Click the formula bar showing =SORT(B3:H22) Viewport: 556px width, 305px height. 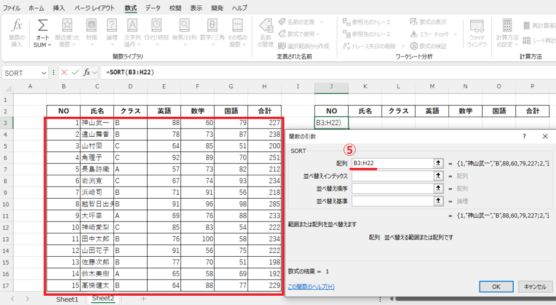(x=328, y=73)
